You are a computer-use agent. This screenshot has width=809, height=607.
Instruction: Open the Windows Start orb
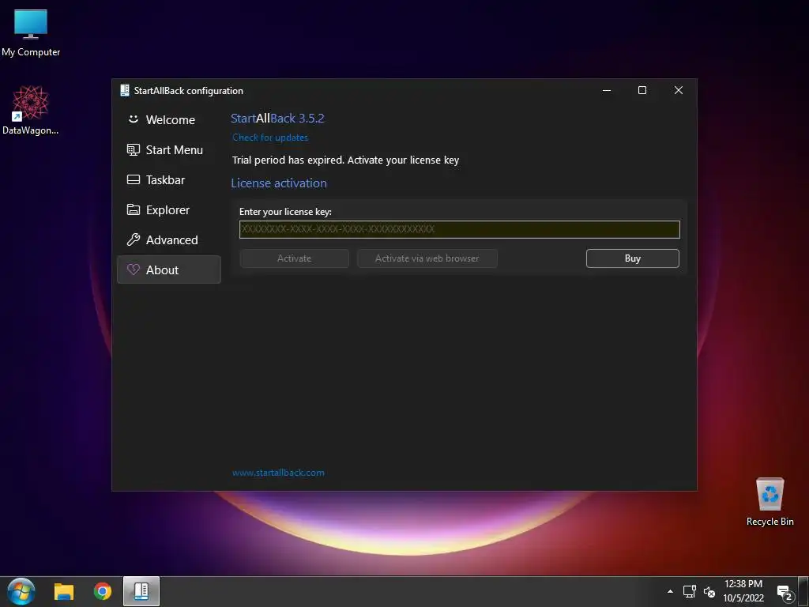tap(21, 591)
